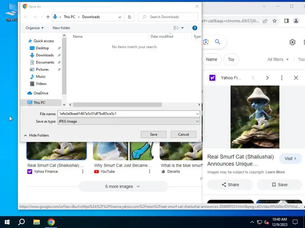Open Chrome profile avatar icon
Image resolution: width=305 pixels, height=228 pixels.
[x=296, y=21]
